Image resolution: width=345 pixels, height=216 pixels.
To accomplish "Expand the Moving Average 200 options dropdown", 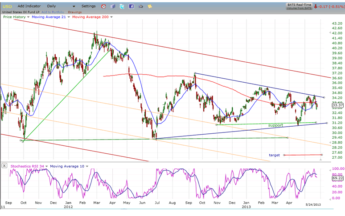I will click(x=111, y=17).
